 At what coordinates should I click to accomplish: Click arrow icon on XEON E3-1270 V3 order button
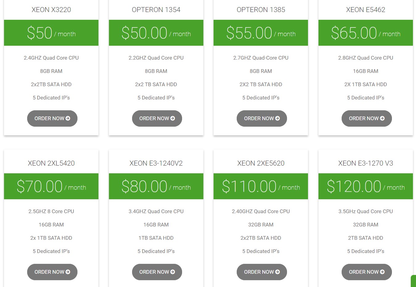pyautogui.click(x=382, y=272)
